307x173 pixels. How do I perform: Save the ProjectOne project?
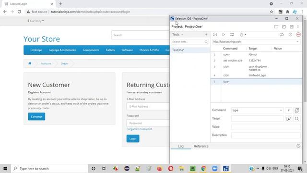pos(292,27)
